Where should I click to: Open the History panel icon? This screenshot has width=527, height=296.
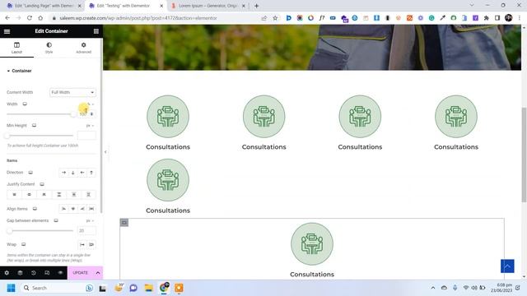(x=34, y=273)
